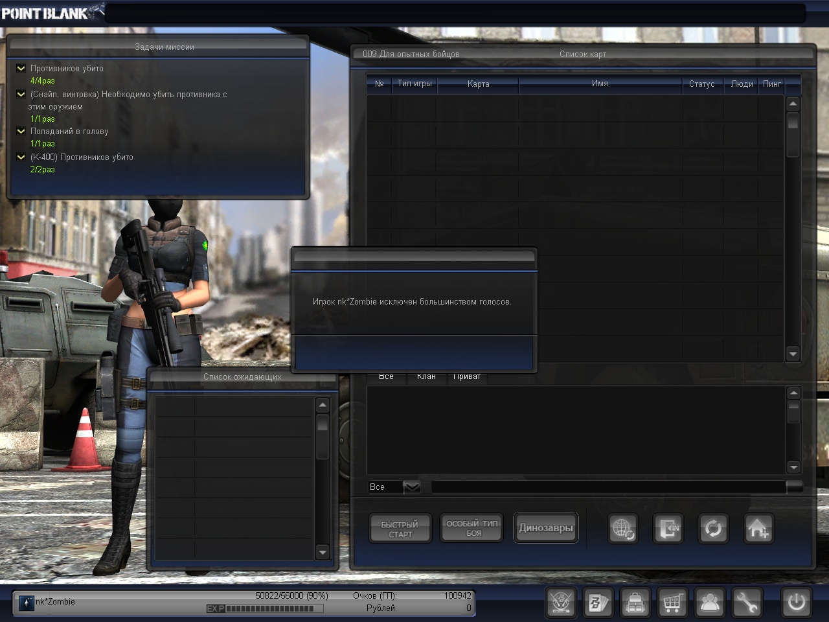Click the 'Список ожидающих' panel title
Image resolution: width=829 pixels, height=622 pixels.
tap(242, 377)
